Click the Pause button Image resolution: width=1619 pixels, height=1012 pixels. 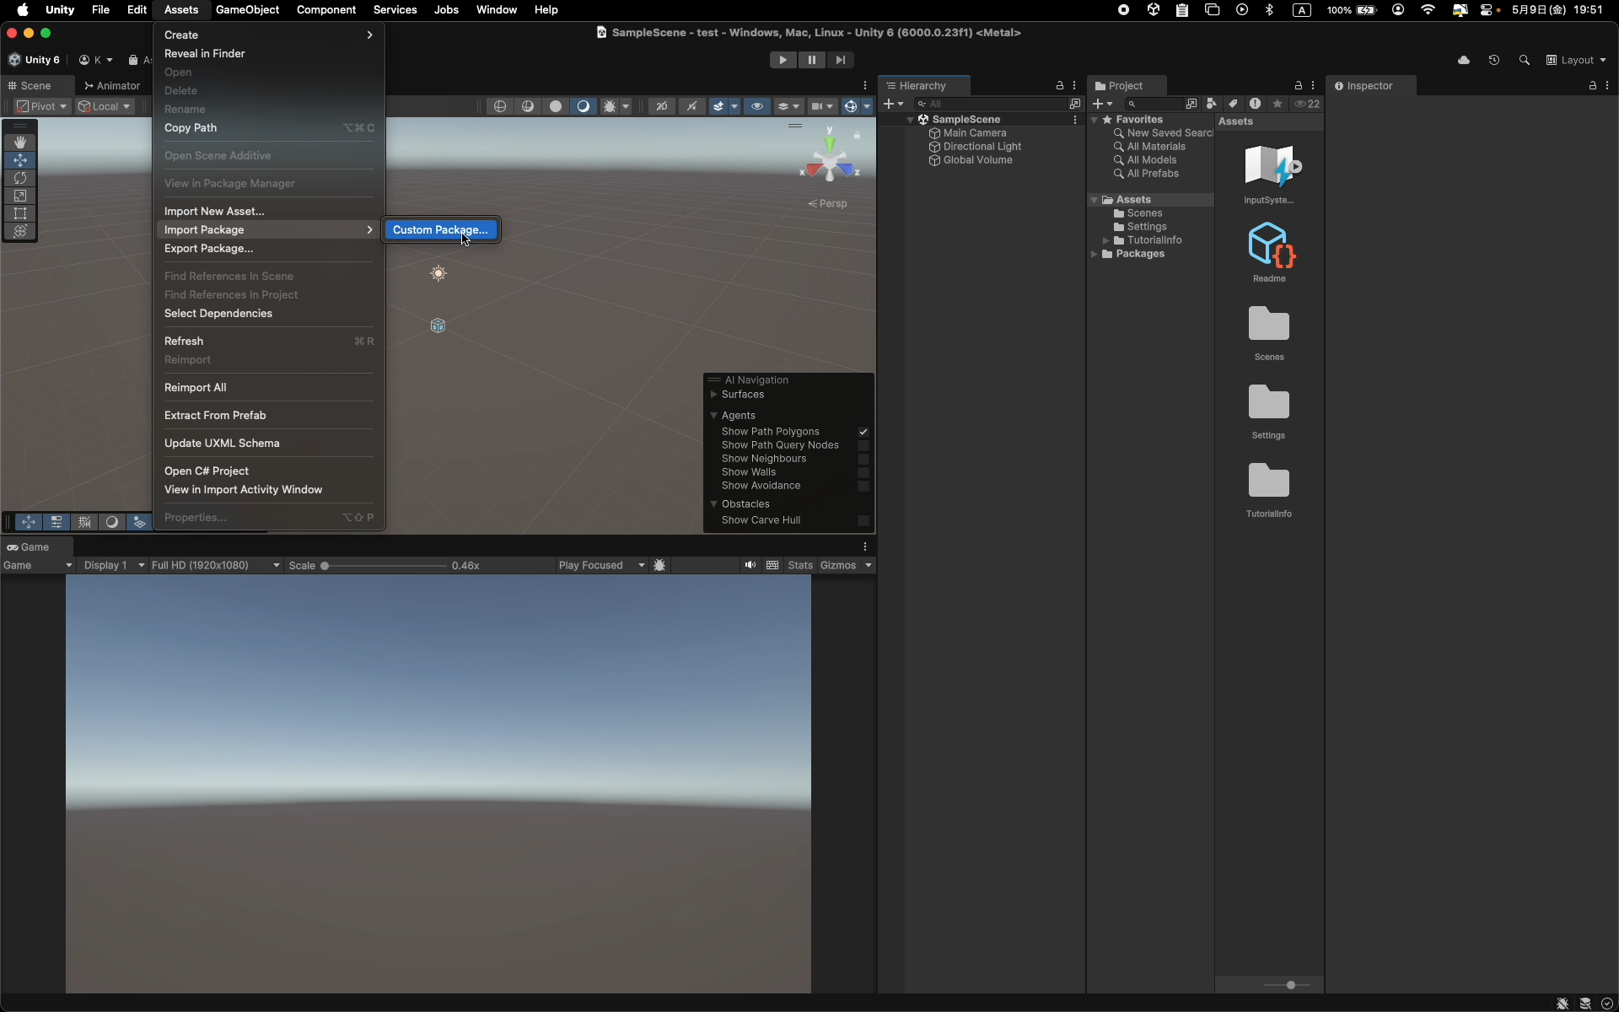pyautogui.click(x=811, y=60)
